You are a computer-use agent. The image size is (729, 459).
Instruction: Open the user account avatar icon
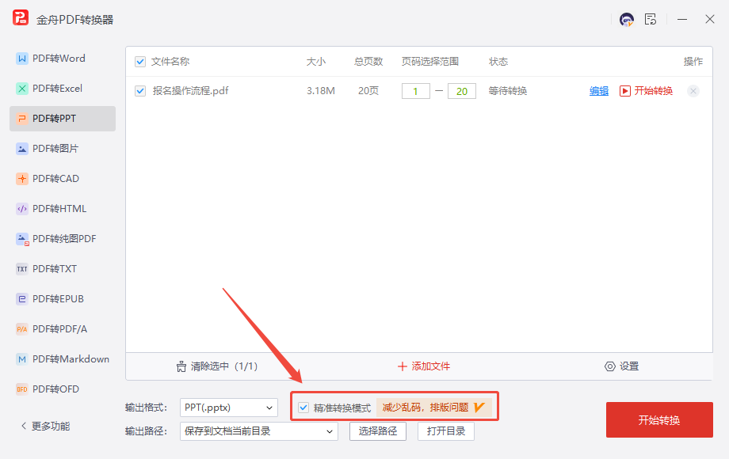[627, 20]
